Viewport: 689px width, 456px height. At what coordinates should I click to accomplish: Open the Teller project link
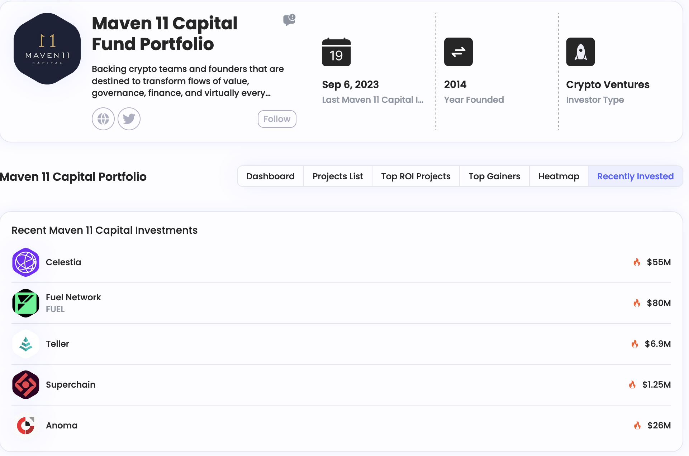point(57,344)
